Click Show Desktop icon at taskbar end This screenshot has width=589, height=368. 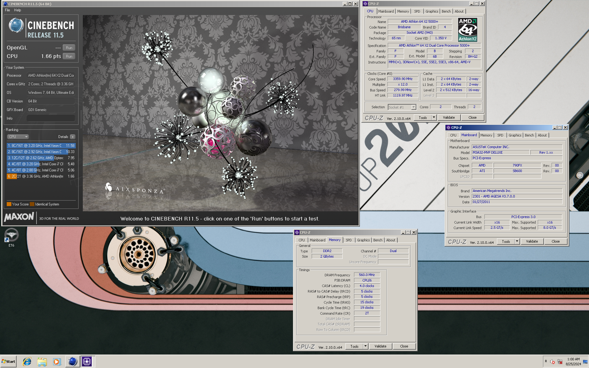[x=586, y=362]
